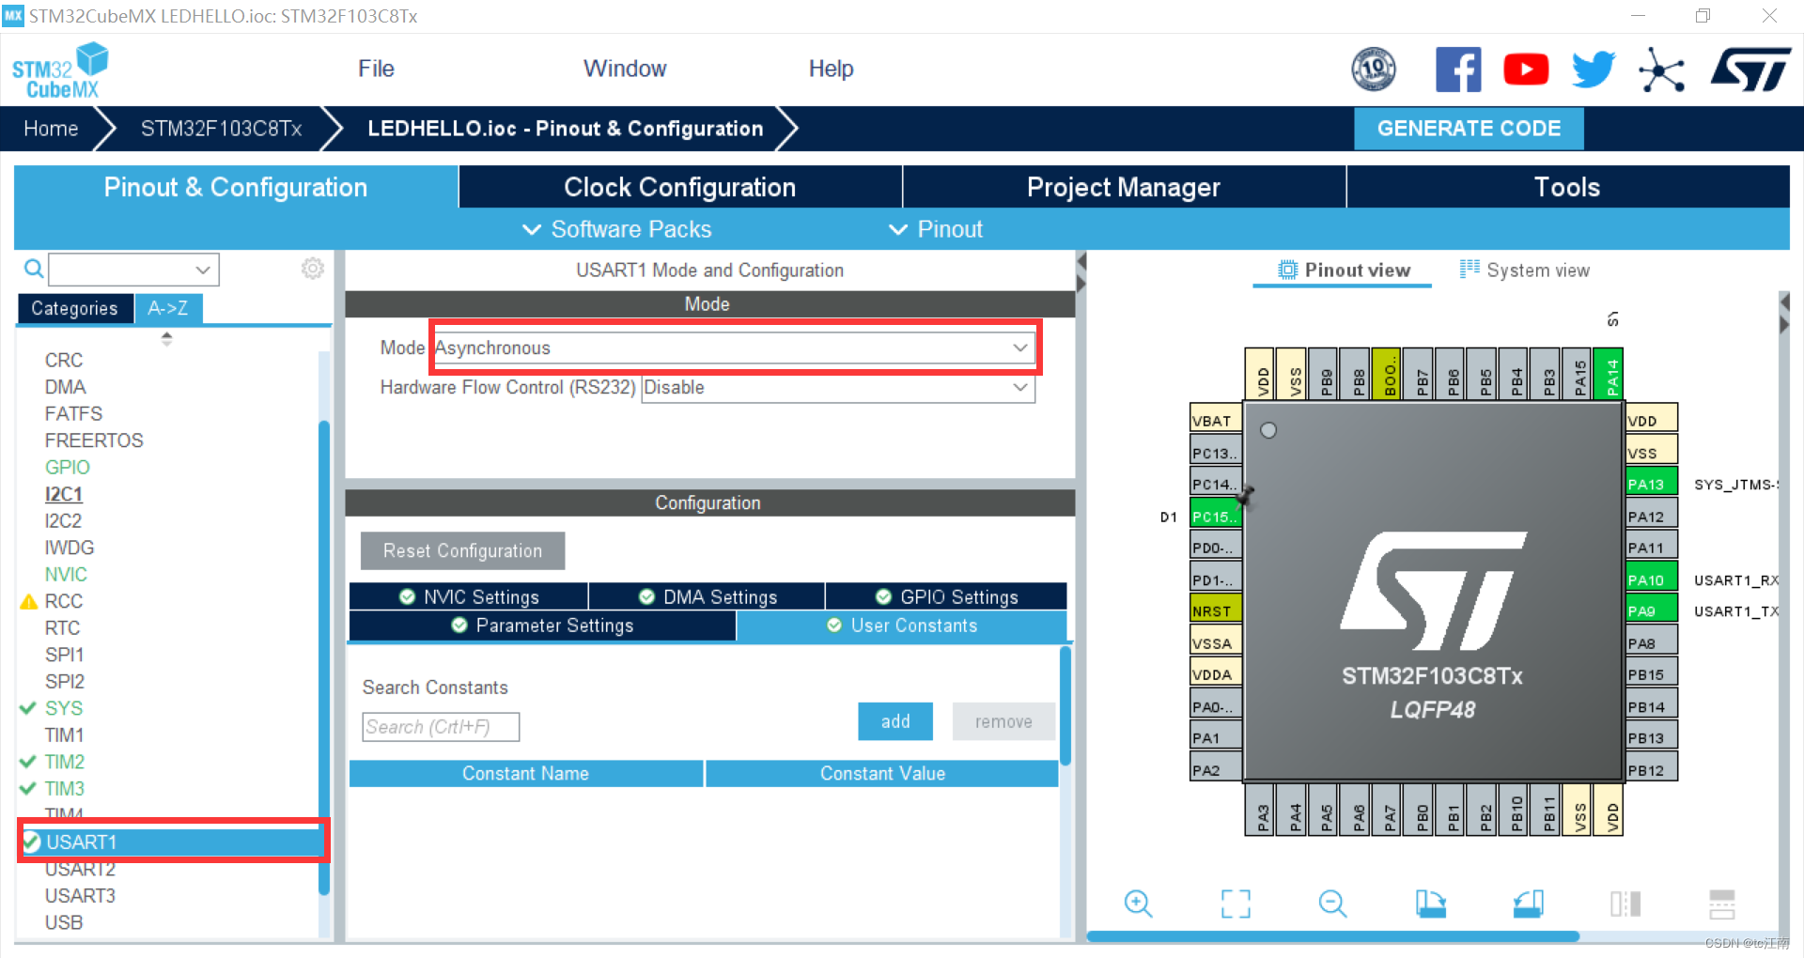The height and width of the screenshot is (958, 1804).
Task: Open the Help menu
Action: [831, 69]
